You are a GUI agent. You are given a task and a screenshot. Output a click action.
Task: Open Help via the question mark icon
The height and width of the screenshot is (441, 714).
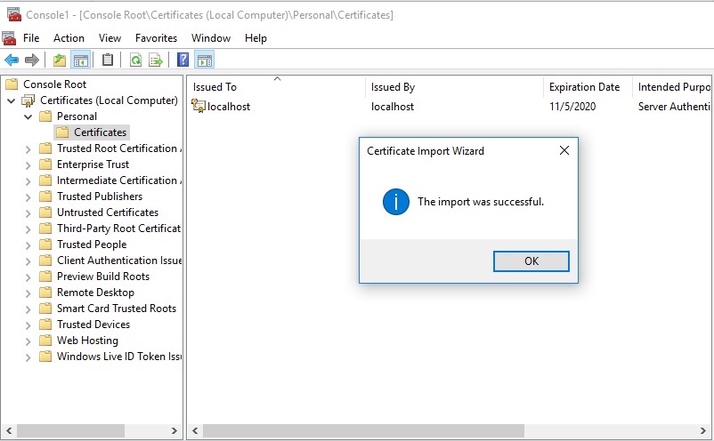pos(183,60)
